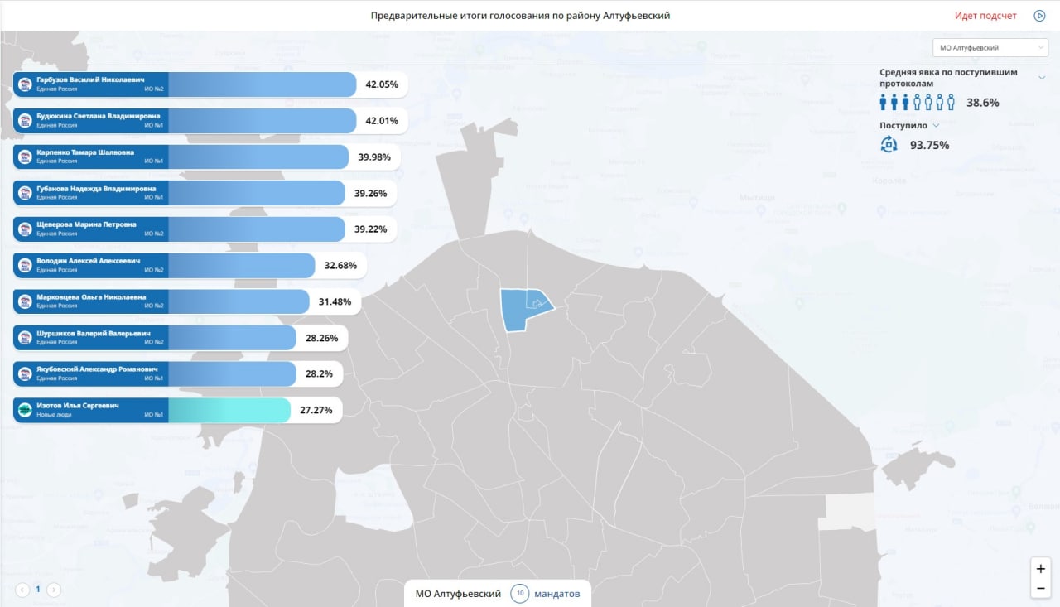Click Новые люди logo beside Изотов Илья
Image resolution: width=1060 pixels, height=607 pixels.
25,410
